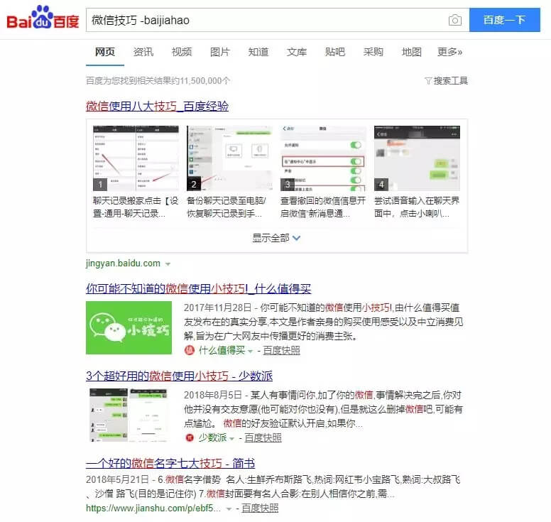
Task: Open the 地图 tab
Action: pyautogui.click(x=412, y=52)
